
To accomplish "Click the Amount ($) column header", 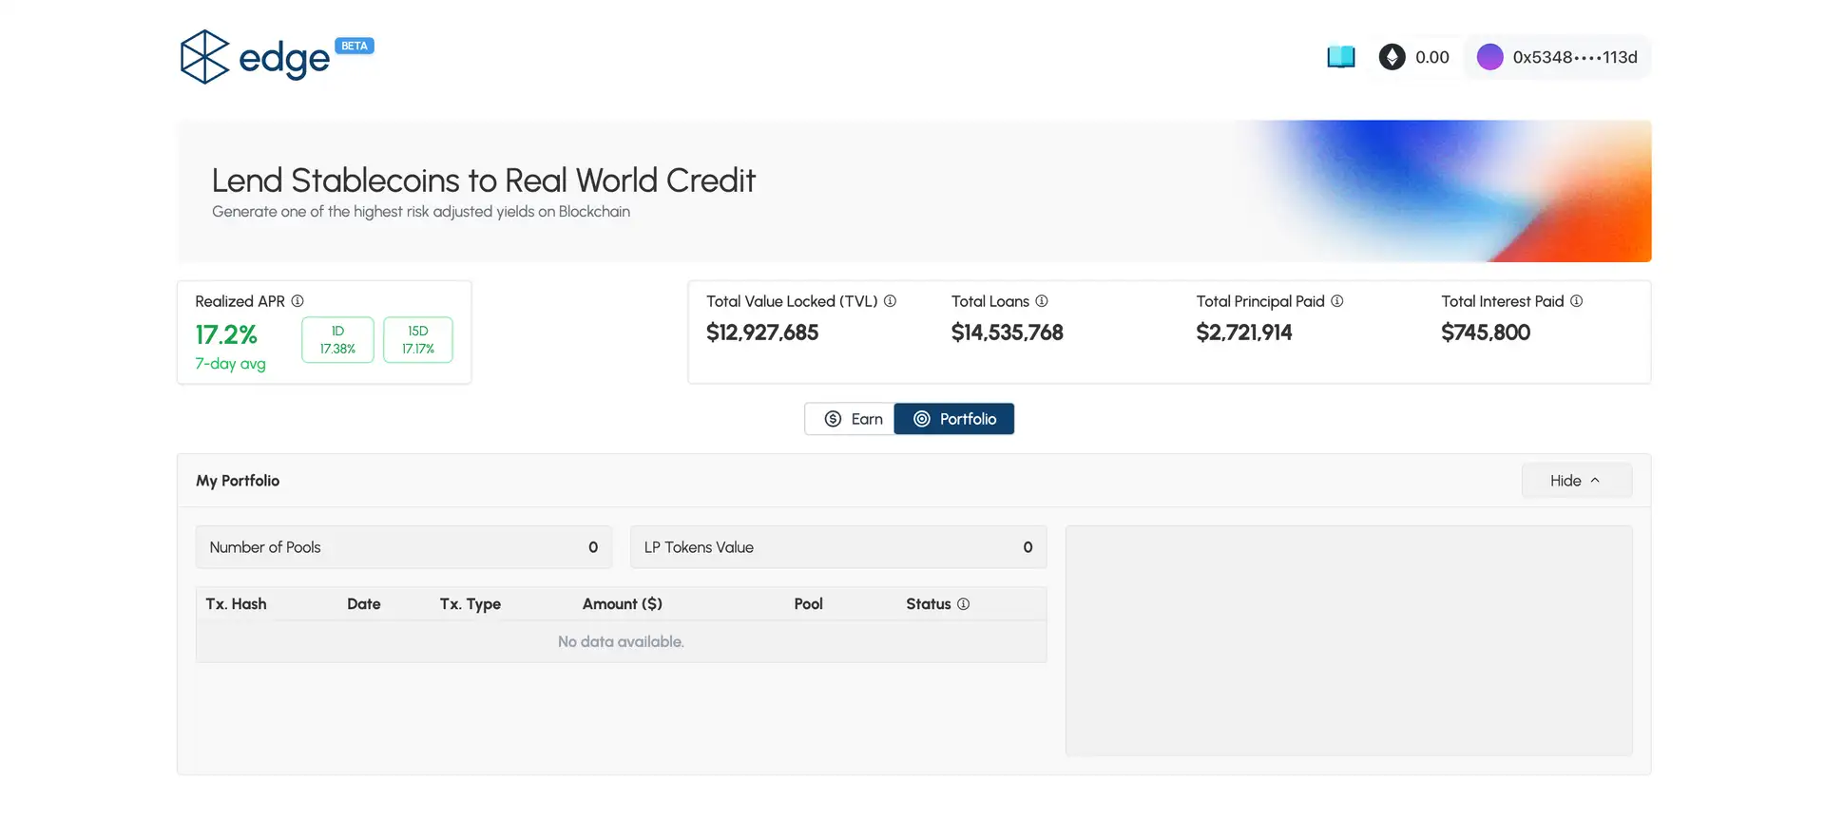I will (622, 604).
